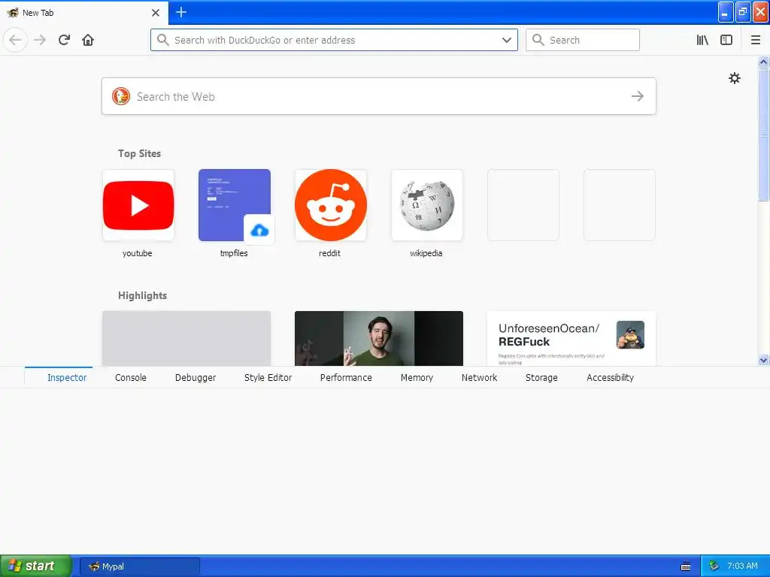Expand the address bar history dropdown

pyautogui.click(x=507, y=40)
